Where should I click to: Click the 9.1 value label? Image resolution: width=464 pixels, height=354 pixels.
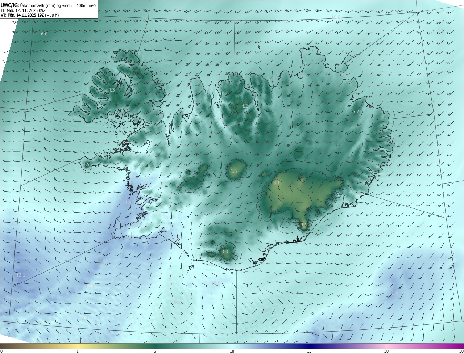click(x=177, y=302)
